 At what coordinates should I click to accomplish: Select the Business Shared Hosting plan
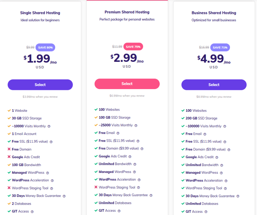click(214, 85)
